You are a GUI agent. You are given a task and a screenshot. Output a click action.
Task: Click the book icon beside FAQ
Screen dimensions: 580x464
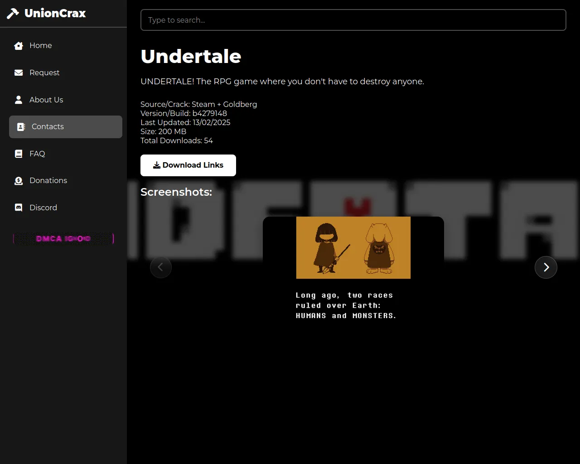click(x=19, y=154)
